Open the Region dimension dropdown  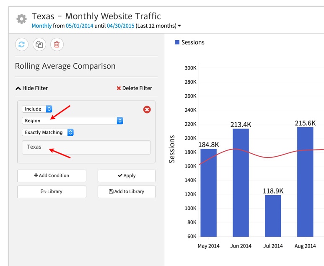tap(73, 121)
